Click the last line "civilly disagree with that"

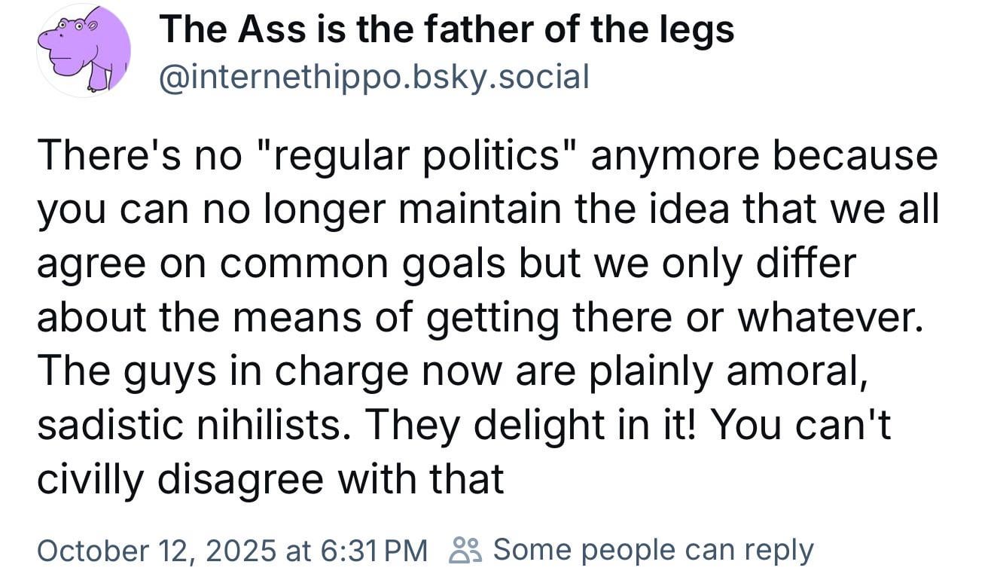(270, 480)
